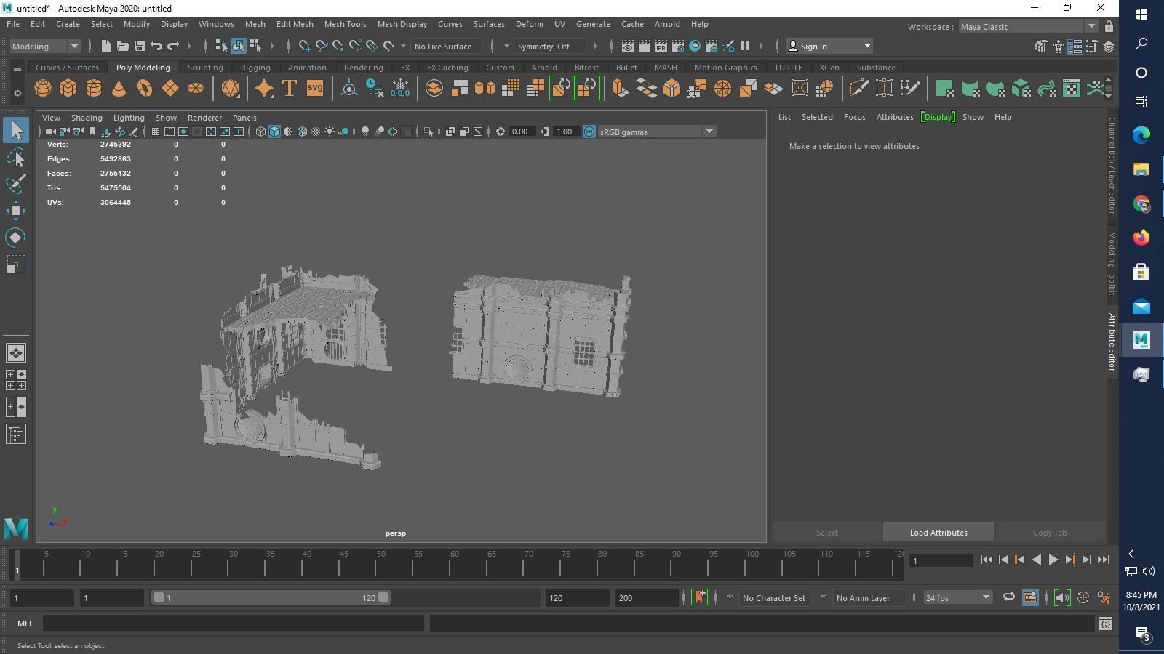Click the New scene icon
This screenshot has width=1164, height=654.
[x=105, y=46]
